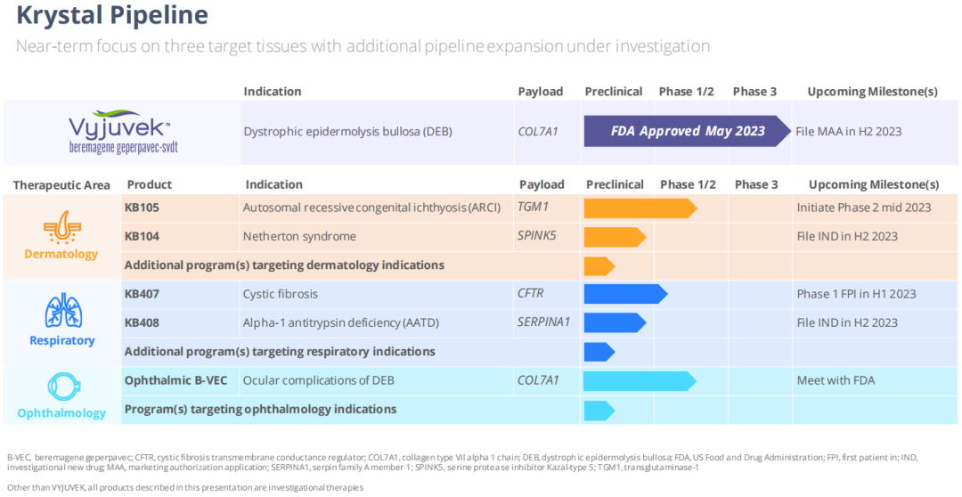Select the KB104 product name

click(x=142, y=236)
